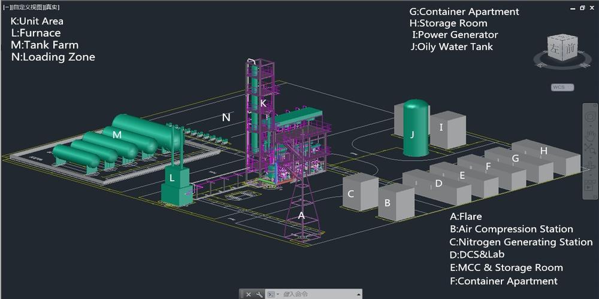Select Zoom Extents in navigation bar
The width and height of the screenshot is (599, 299).
point(590,148)
